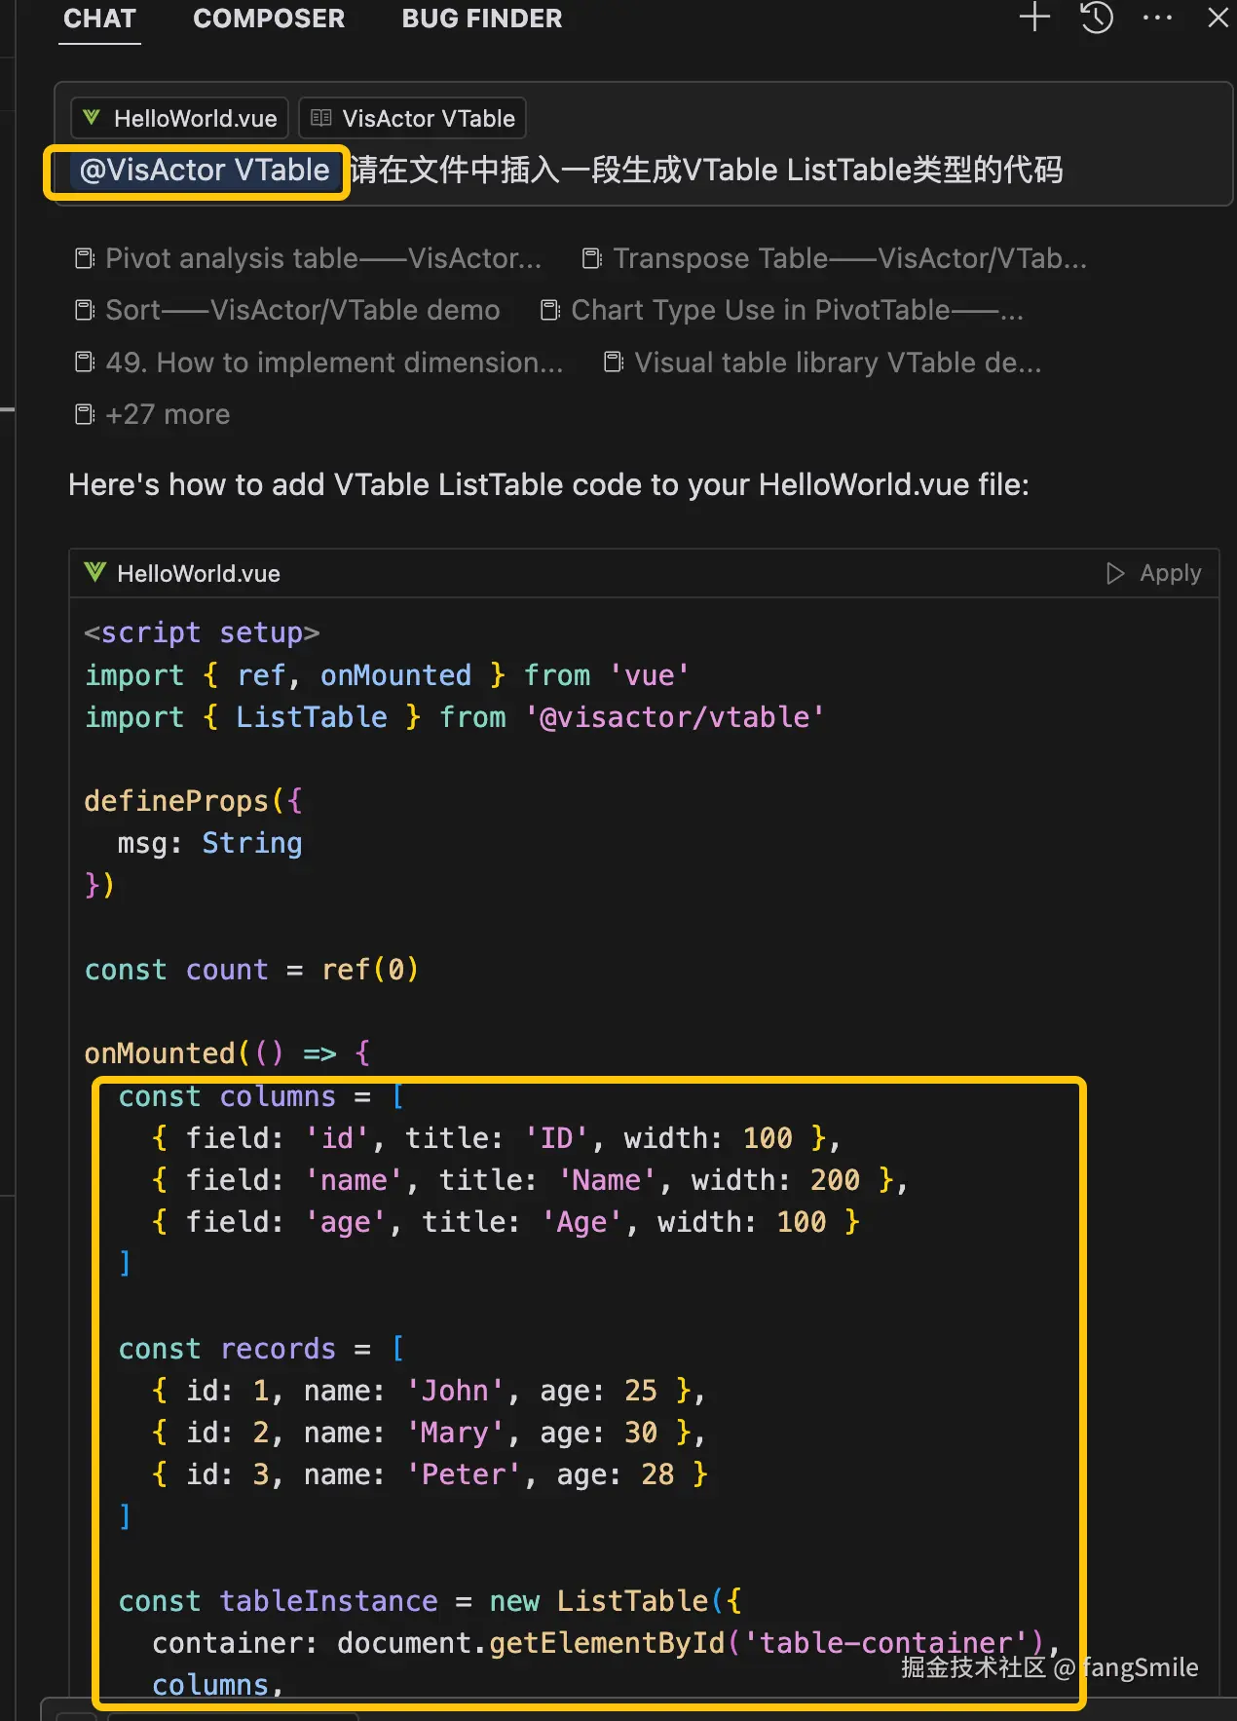
Task: Switch to the COMPOSER tab
Action: coord(269,19)
